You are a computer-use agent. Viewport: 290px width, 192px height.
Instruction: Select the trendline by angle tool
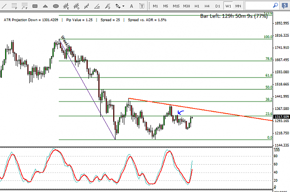coord(97,6)
